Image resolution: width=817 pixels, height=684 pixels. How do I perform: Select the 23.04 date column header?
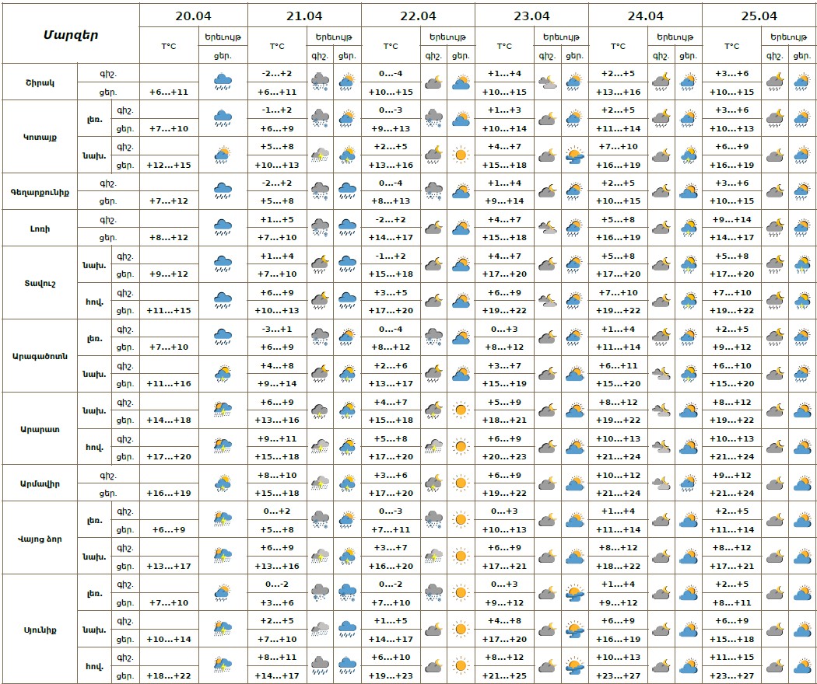click(531, 16)
